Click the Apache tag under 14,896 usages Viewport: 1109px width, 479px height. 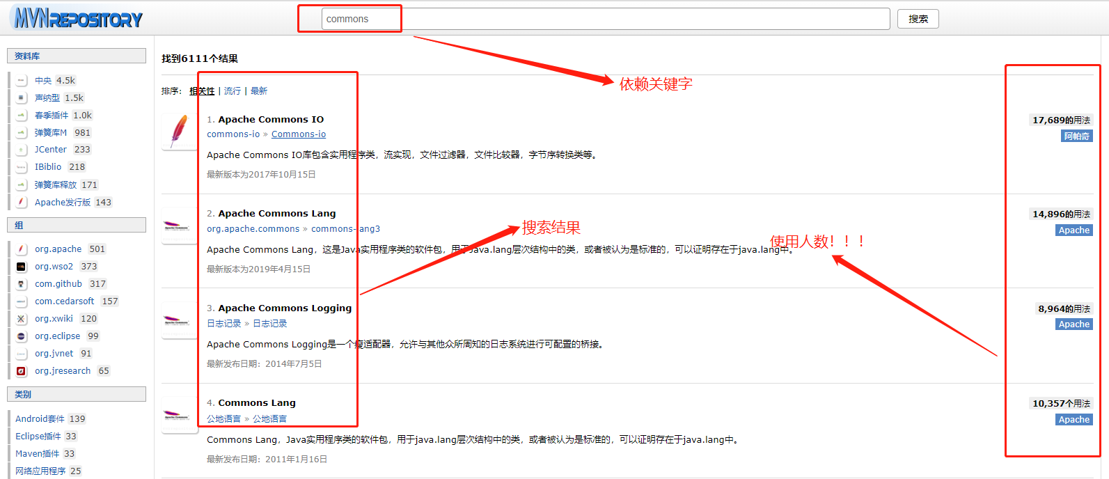1074,230
